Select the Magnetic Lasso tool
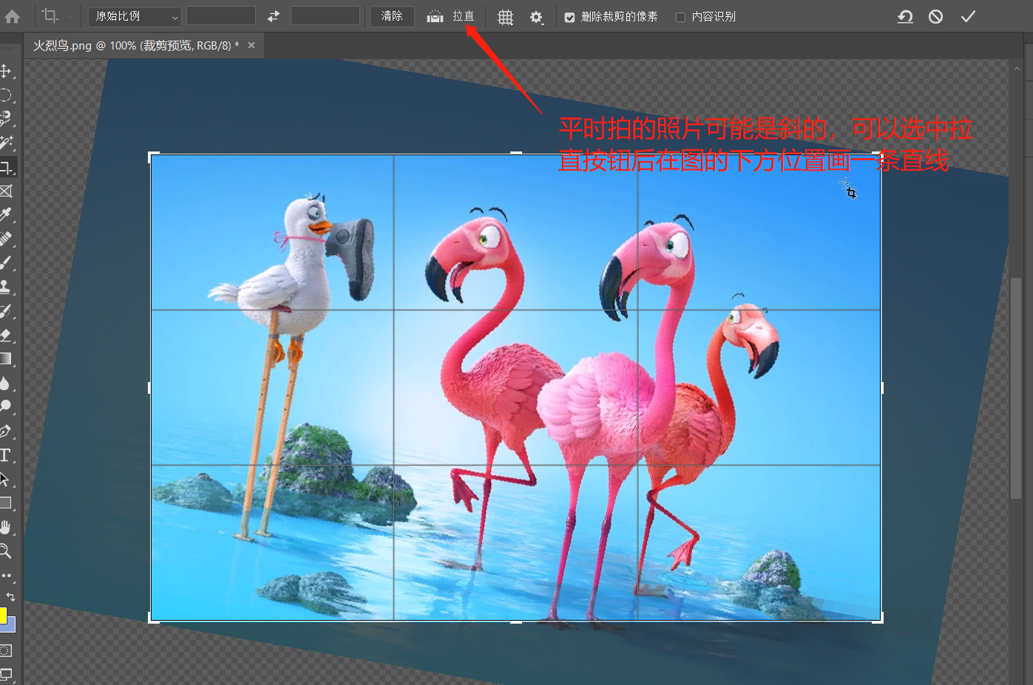Viewport: 1033px width, 685px height. [x=6, y=118]
